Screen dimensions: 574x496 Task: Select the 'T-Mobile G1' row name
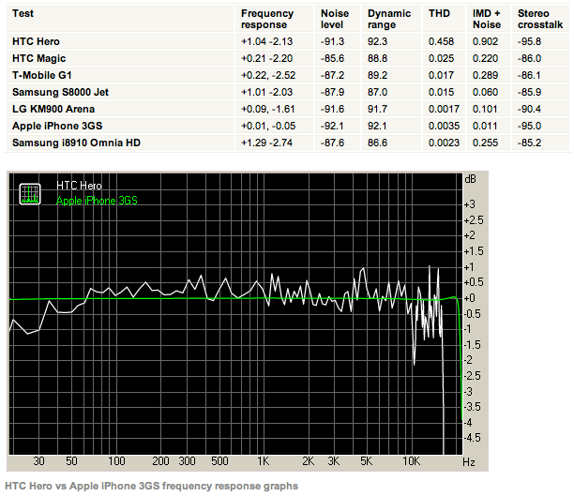pos(41,75)
